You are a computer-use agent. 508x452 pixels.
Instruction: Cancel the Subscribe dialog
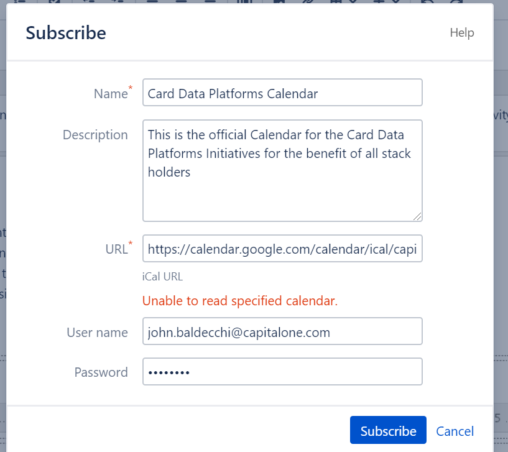(455, 431)
